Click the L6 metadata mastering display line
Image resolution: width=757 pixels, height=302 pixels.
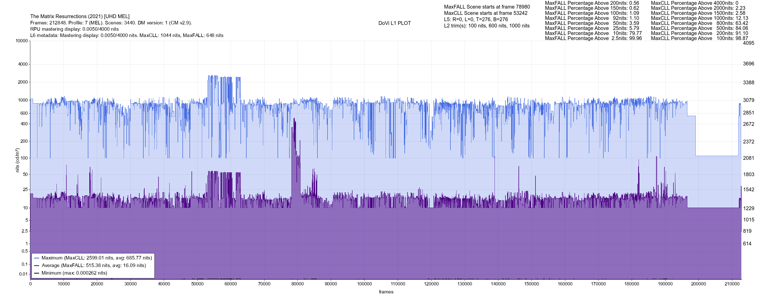pos(127,35)
